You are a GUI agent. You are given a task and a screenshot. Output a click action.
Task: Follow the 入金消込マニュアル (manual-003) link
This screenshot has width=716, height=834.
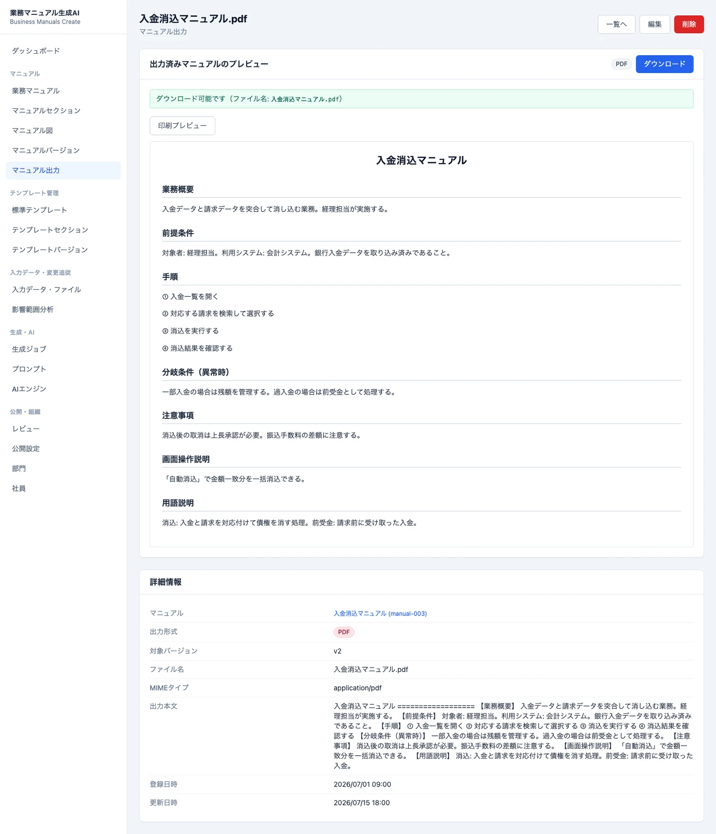(380, 614)
